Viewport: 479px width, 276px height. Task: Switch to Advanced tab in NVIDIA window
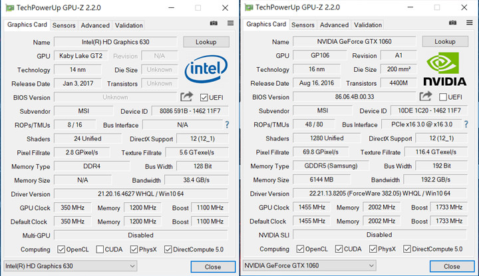[x=334, y=25]
